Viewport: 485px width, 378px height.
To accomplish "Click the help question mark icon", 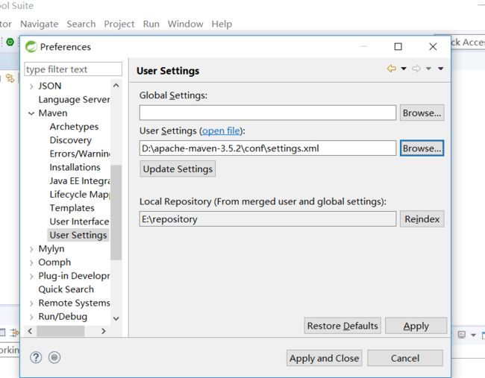I will 36,358.
